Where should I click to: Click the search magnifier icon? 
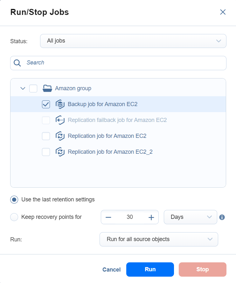[17, 63]
